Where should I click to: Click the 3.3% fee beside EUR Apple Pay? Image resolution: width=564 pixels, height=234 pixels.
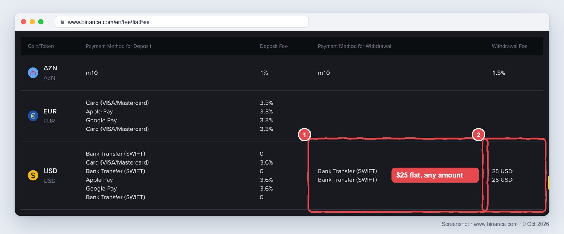[266, 112]
